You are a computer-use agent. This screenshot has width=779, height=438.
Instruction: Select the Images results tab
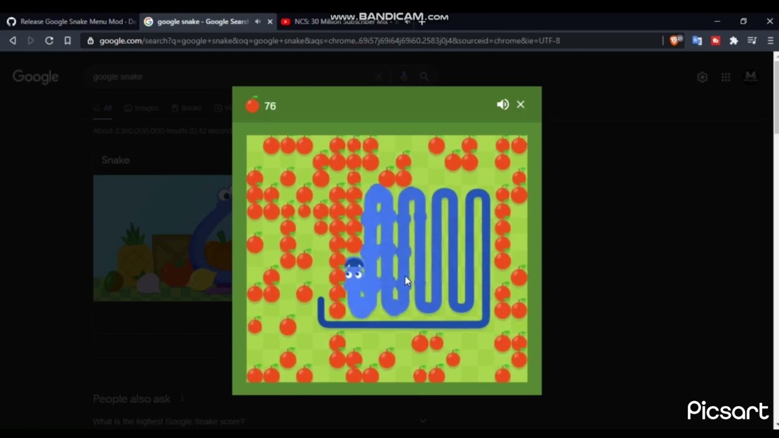pos(141,108)
